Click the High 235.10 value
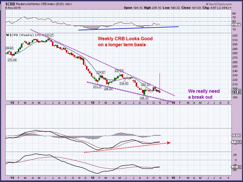Viewport: 243px width, 182px height. point(152,8)
